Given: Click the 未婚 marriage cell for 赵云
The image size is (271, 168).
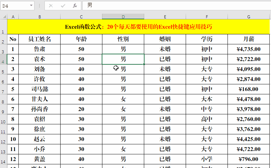Looking at the screenshot, I should 165,139.
